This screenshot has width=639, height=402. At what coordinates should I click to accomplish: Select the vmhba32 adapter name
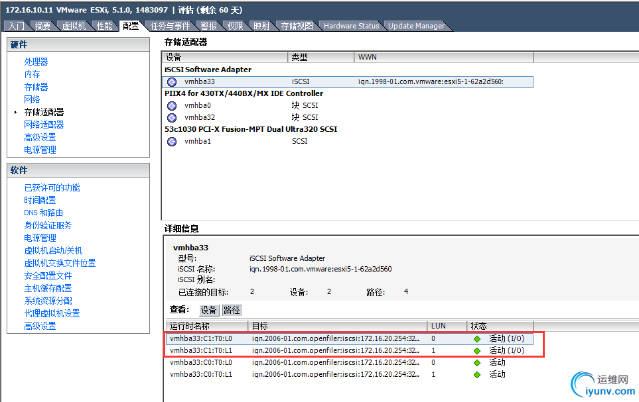pyautogui.click(x=200, y=118)
